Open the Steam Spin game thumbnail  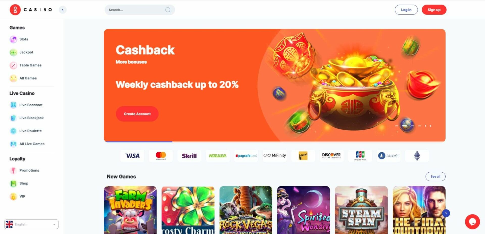pyautogui.click(x=361, y=210)
